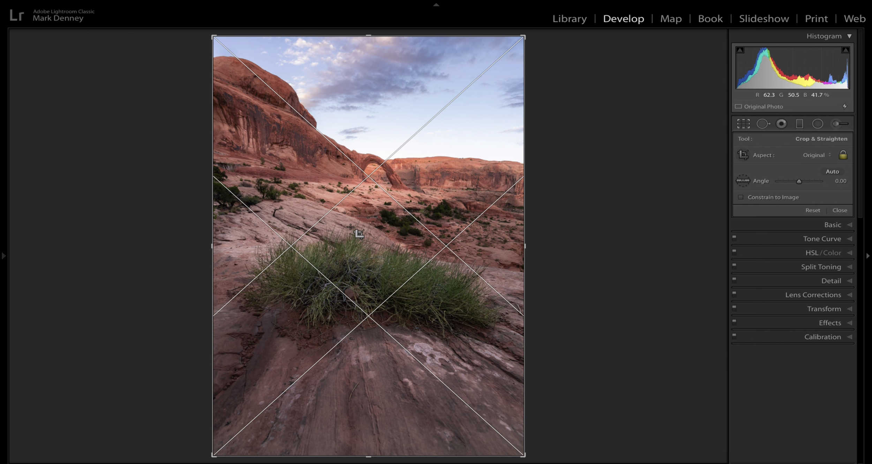
Task: Enable the Constrain to Image checkbox
Action: click(741, 197)
